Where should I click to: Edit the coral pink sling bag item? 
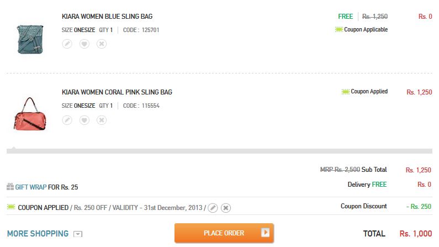point(67,120)
